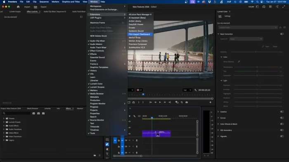Open Film Impact Dashboard extension
This screenshot has height=162, width=289.
tap(140, 34)
